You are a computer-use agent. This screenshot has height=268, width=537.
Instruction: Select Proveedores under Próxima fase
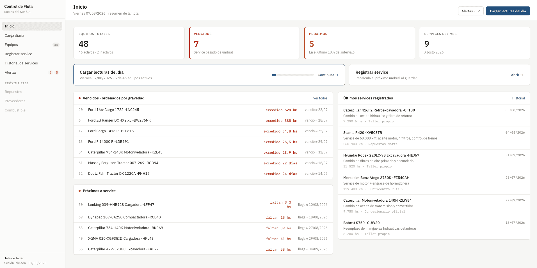click(x=15, y=101)
